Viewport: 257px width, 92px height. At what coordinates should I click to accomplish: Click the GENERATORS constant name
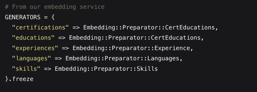pyautogui.click(x=23, y=17)
